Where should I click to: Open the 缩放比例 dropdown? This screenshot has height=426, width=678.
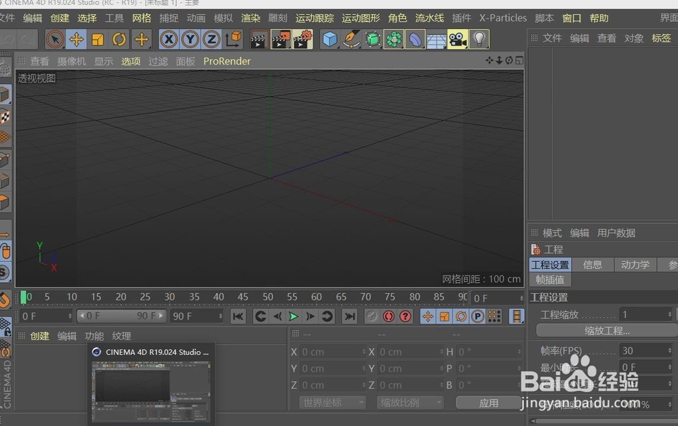click(410, 403)
